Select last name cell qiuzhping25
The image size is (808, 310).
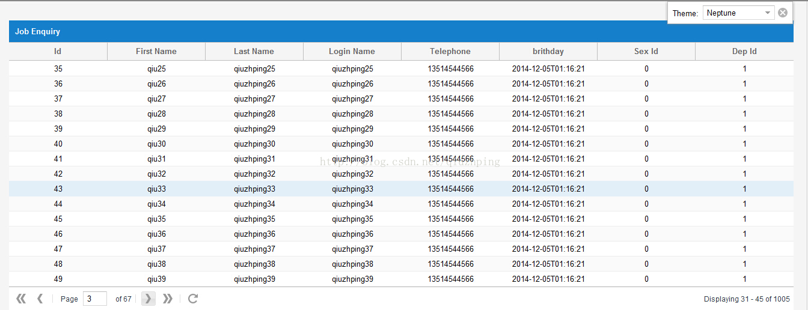pyautogui.click(x=254, y=68)
